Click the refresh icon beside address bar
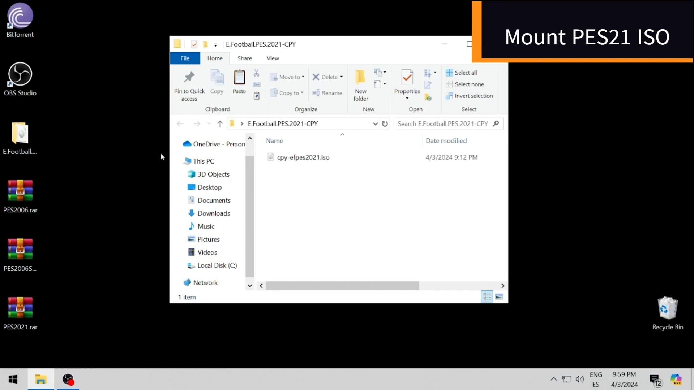This screenshot has width=694, height=390. click(x=385, y=124)
